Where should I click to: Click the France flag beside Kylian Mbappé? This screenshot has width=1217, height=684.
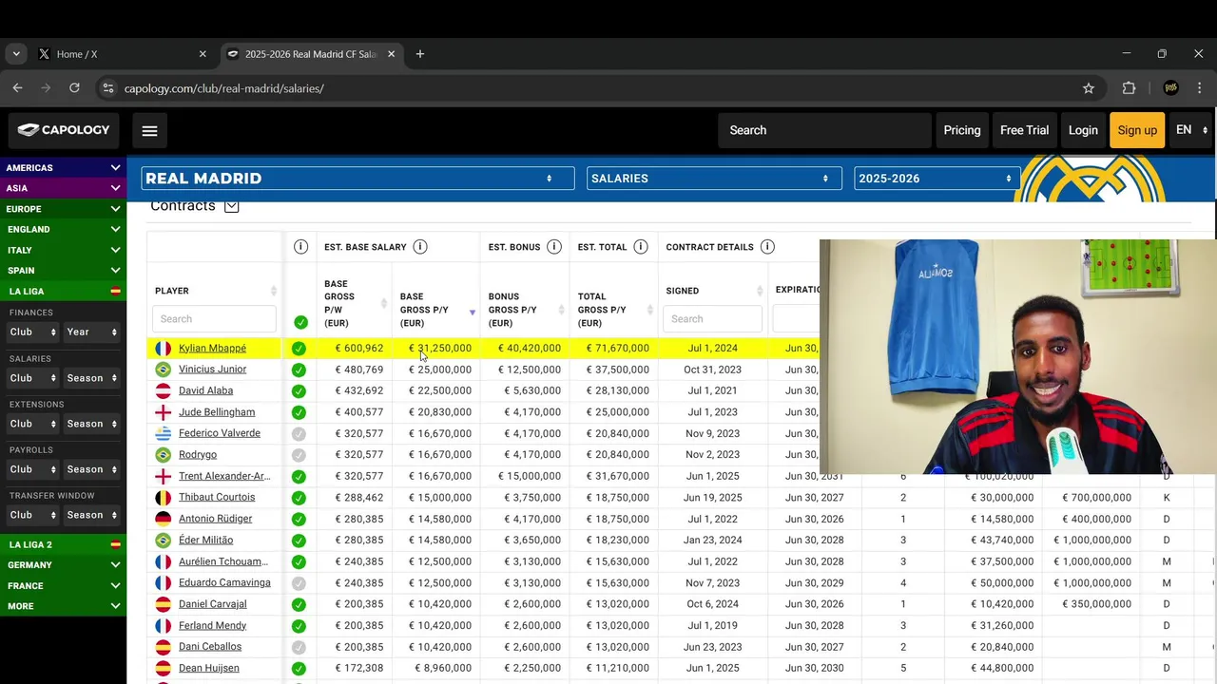pyautogui.click(x=163, y=349)
